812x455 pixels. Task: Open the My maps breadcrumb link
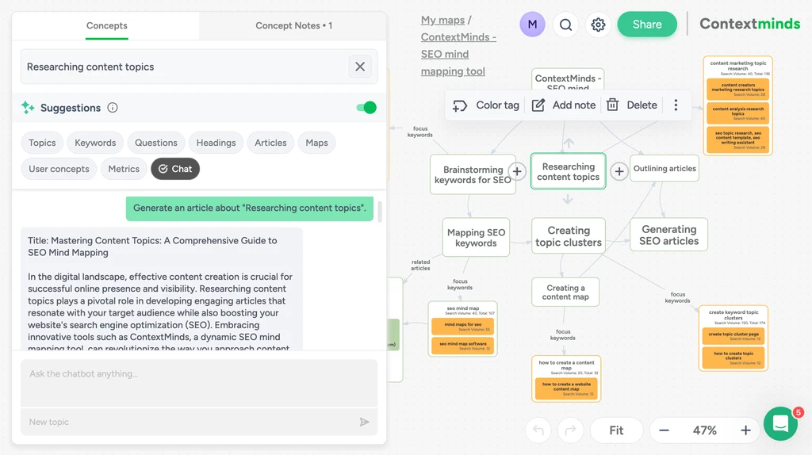[x=442, y=20]
